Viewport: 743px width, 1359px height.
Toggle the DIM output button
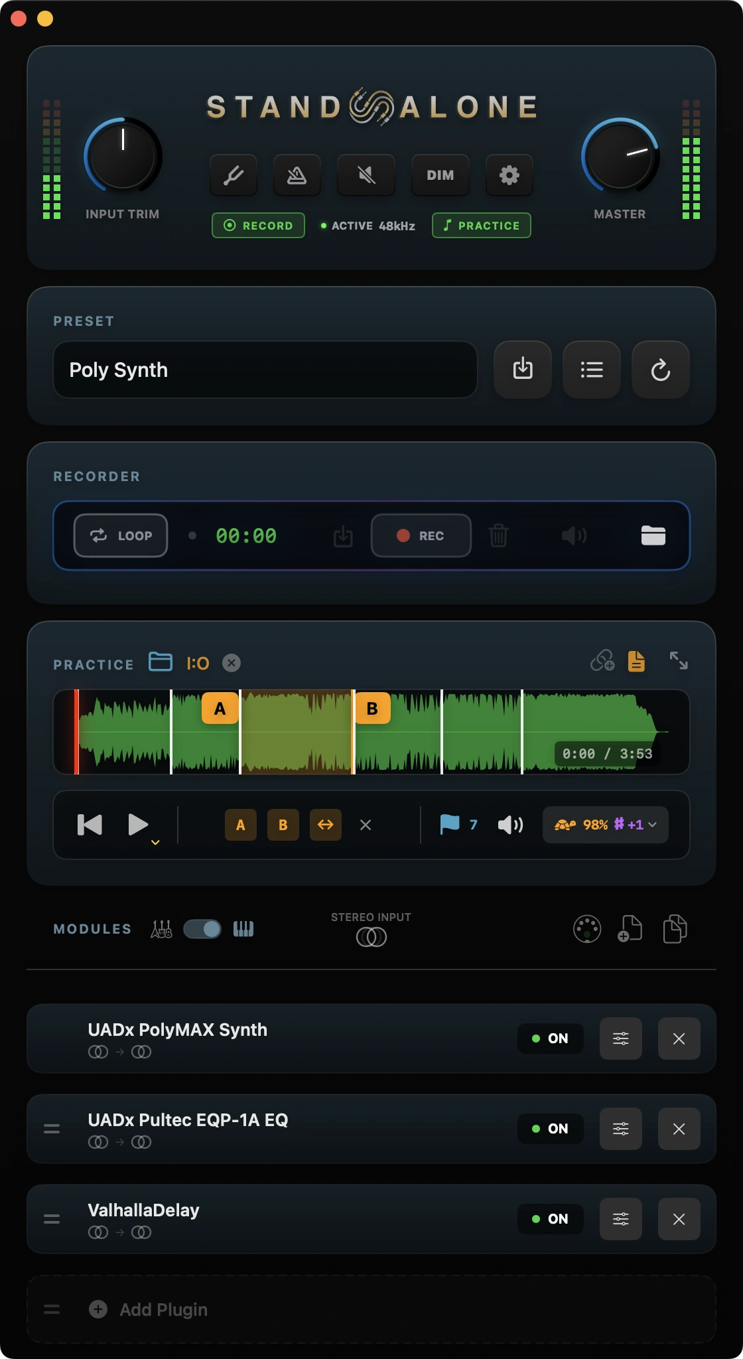point(440,175)
